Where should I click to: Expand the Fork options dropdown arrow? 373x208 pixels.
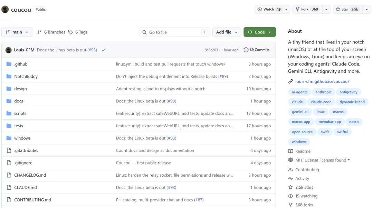pyautogui.click(x=326, y=10)
